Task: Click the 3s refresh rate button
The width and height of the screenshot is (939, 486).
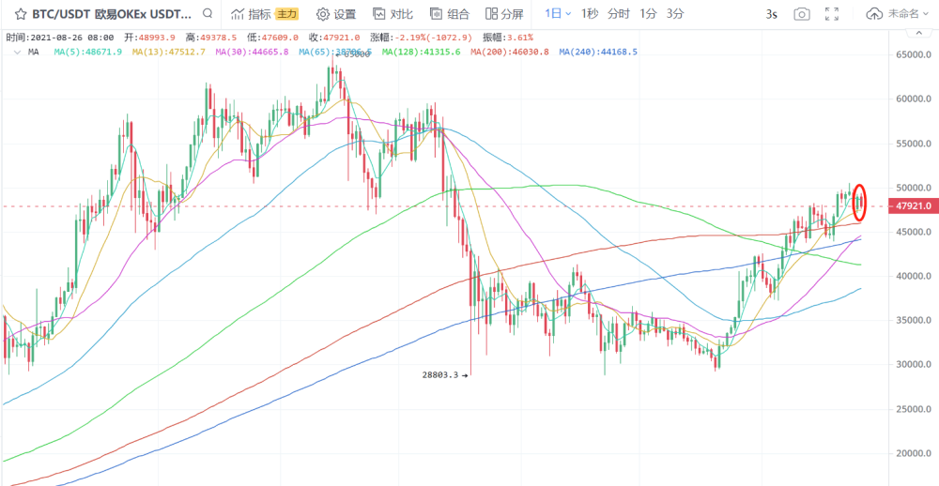Action: (772, 14)
